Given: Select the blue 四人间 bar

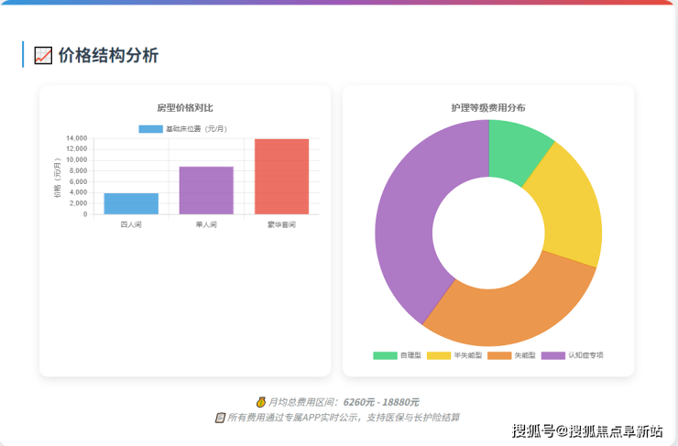Looking at the screenshot, I should [131, 203].
